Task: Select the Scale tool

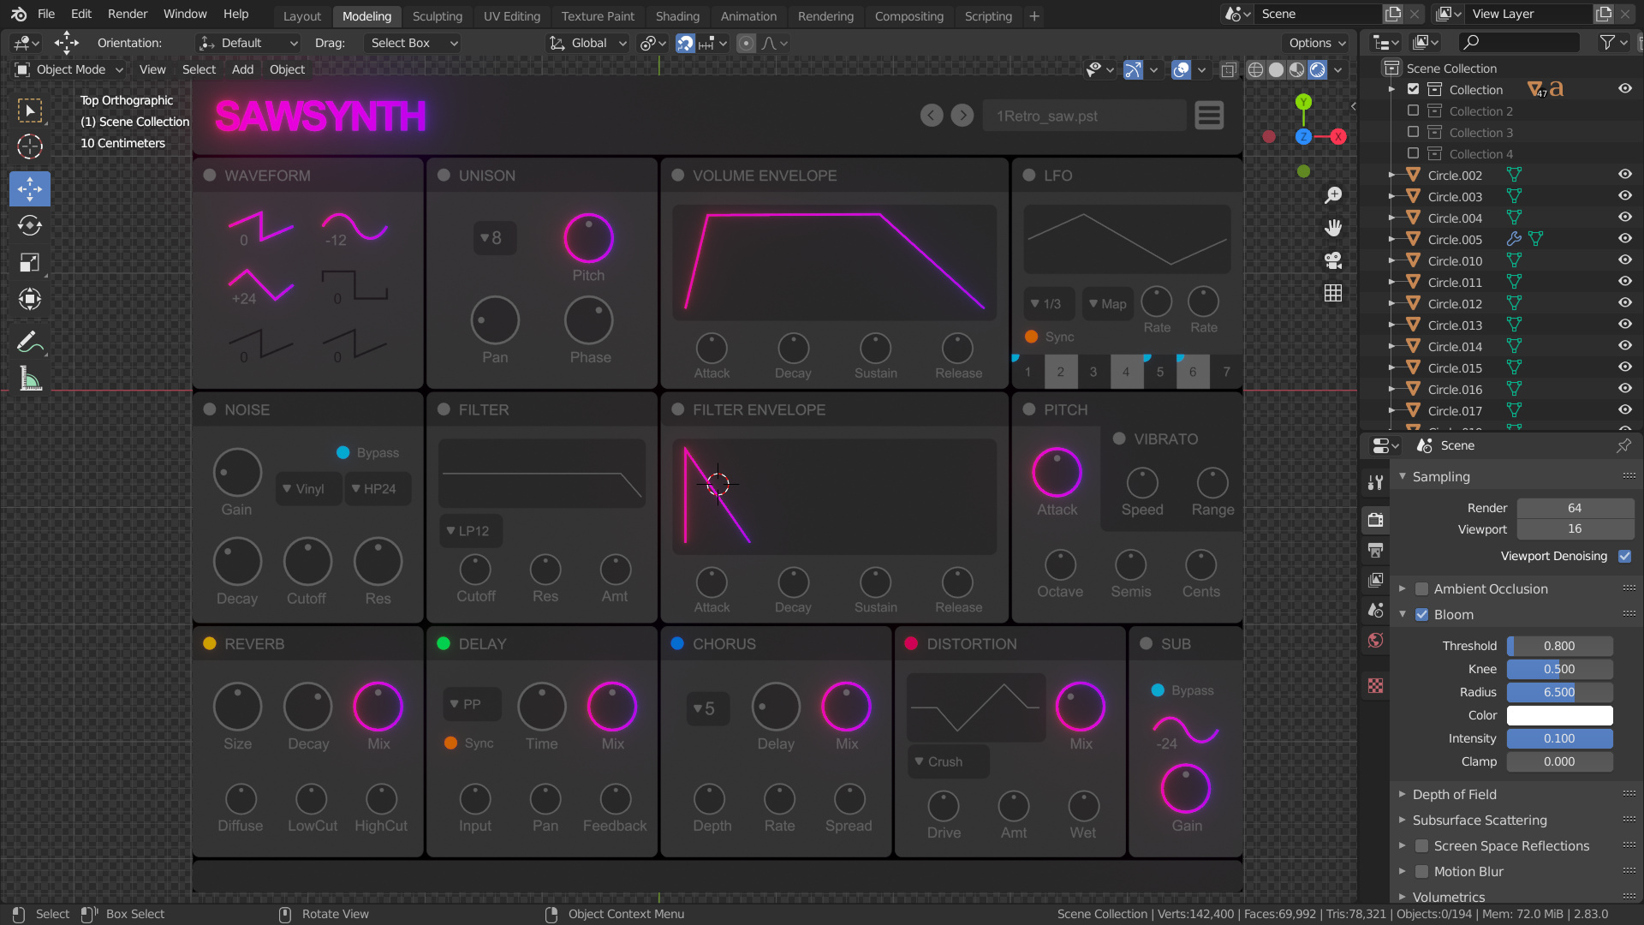Action: [x=30, y=262]
